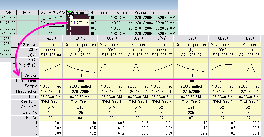The width and height of the screenshot is (264, 137).
Task: Select the スパークライン column header in back worksheet
Action: click(53, 13)
